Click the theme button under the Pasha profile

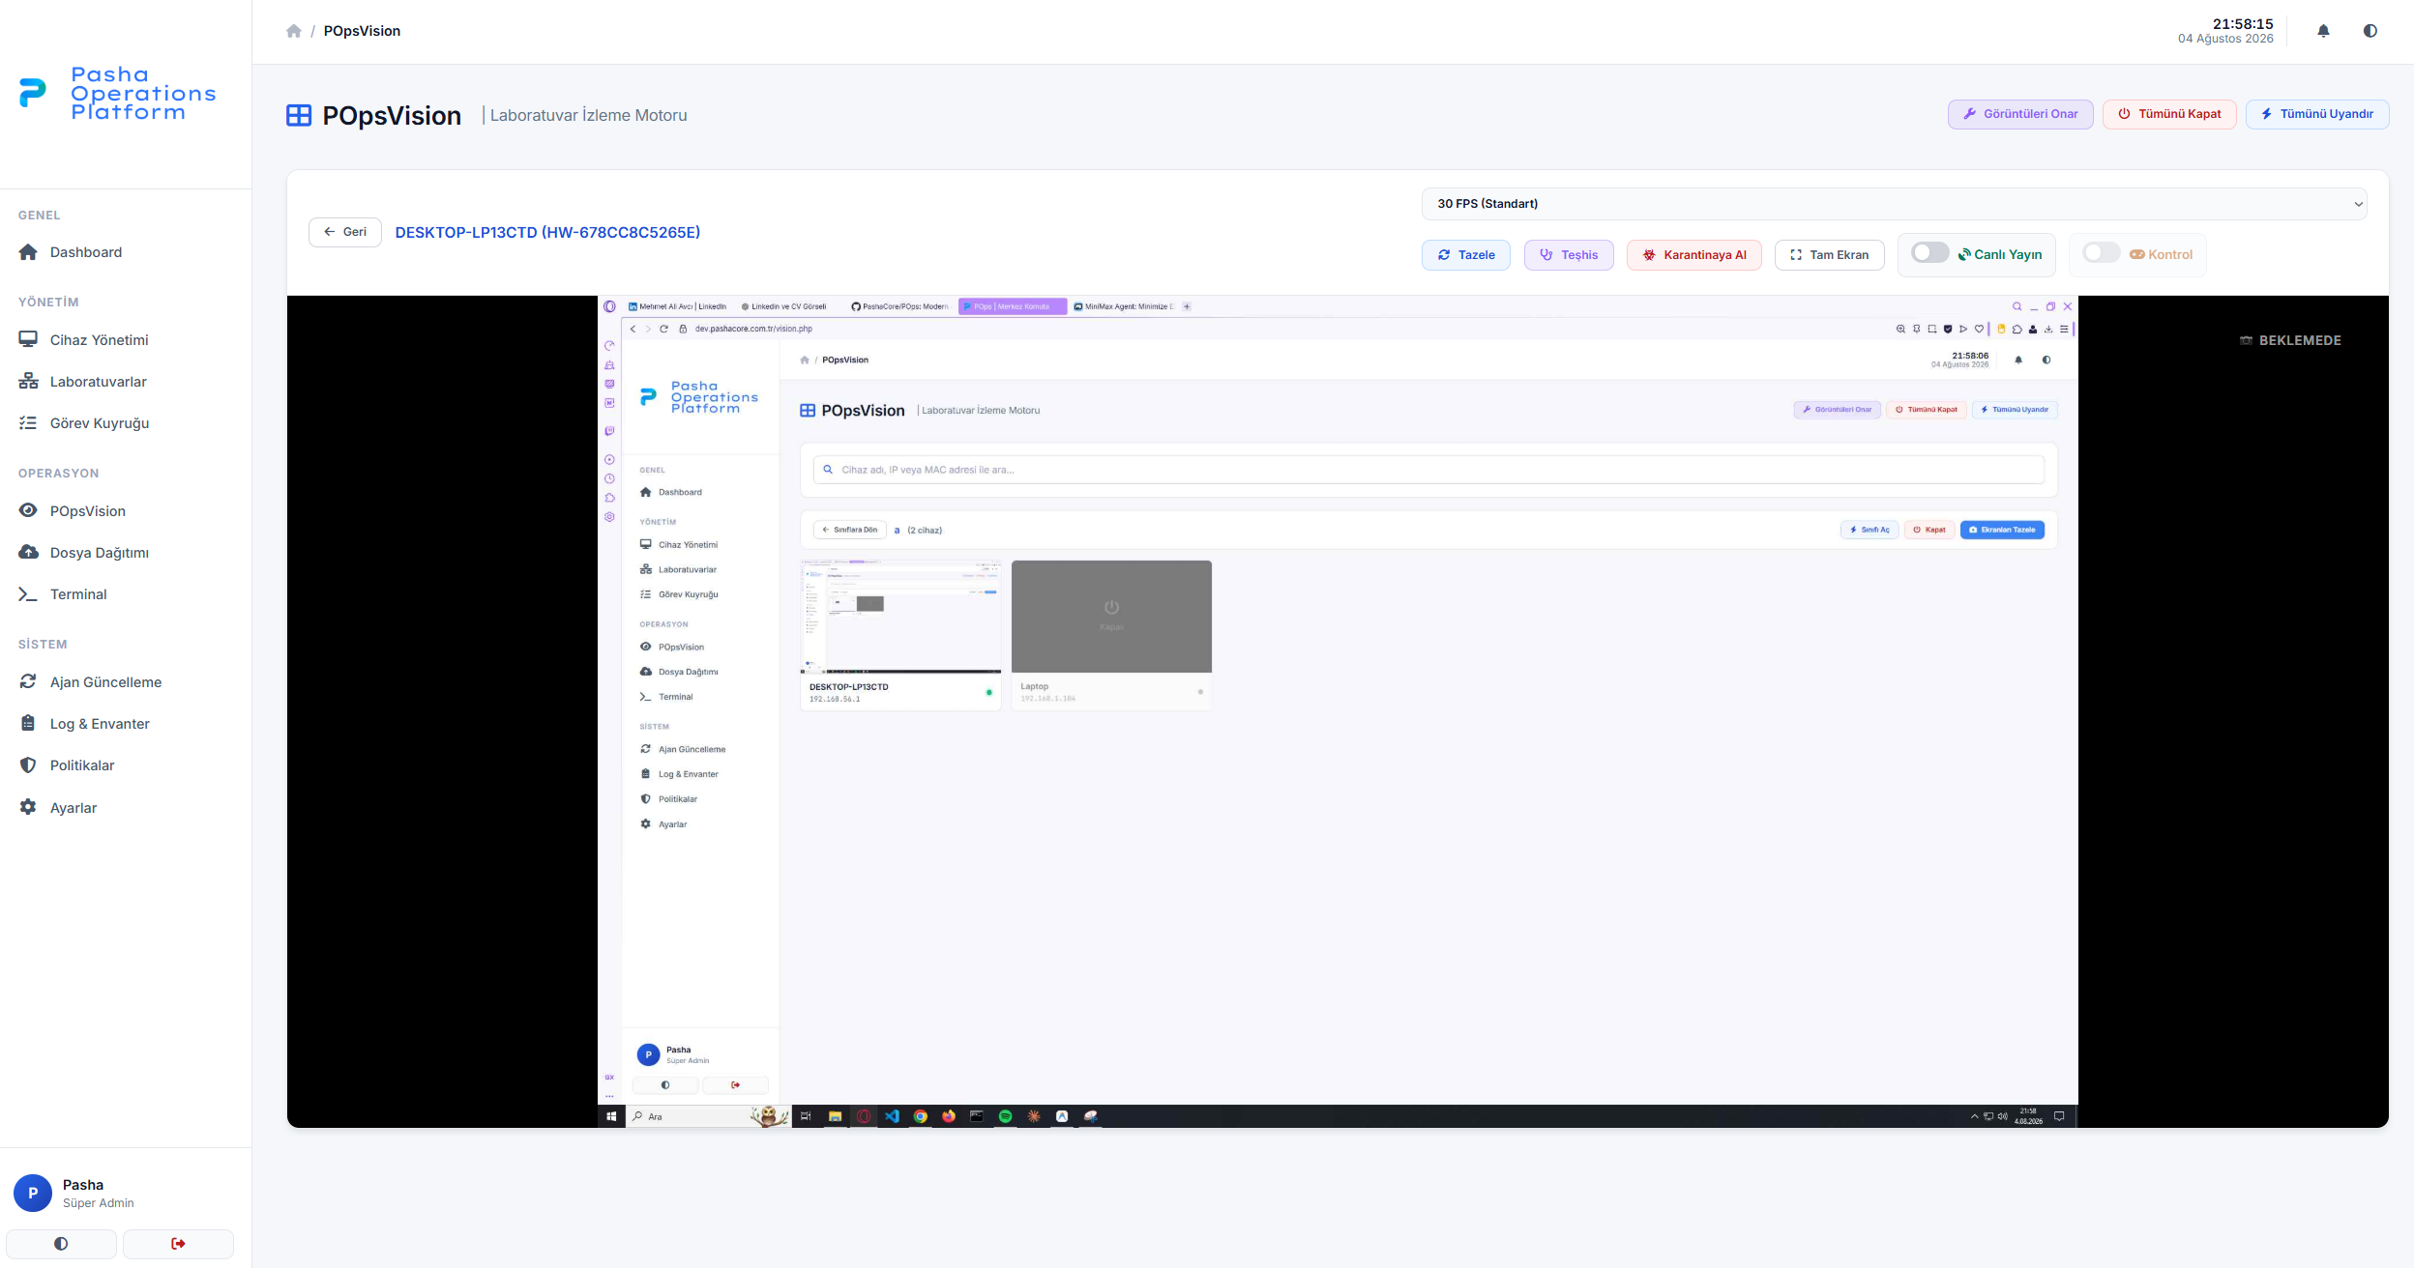61,1244
